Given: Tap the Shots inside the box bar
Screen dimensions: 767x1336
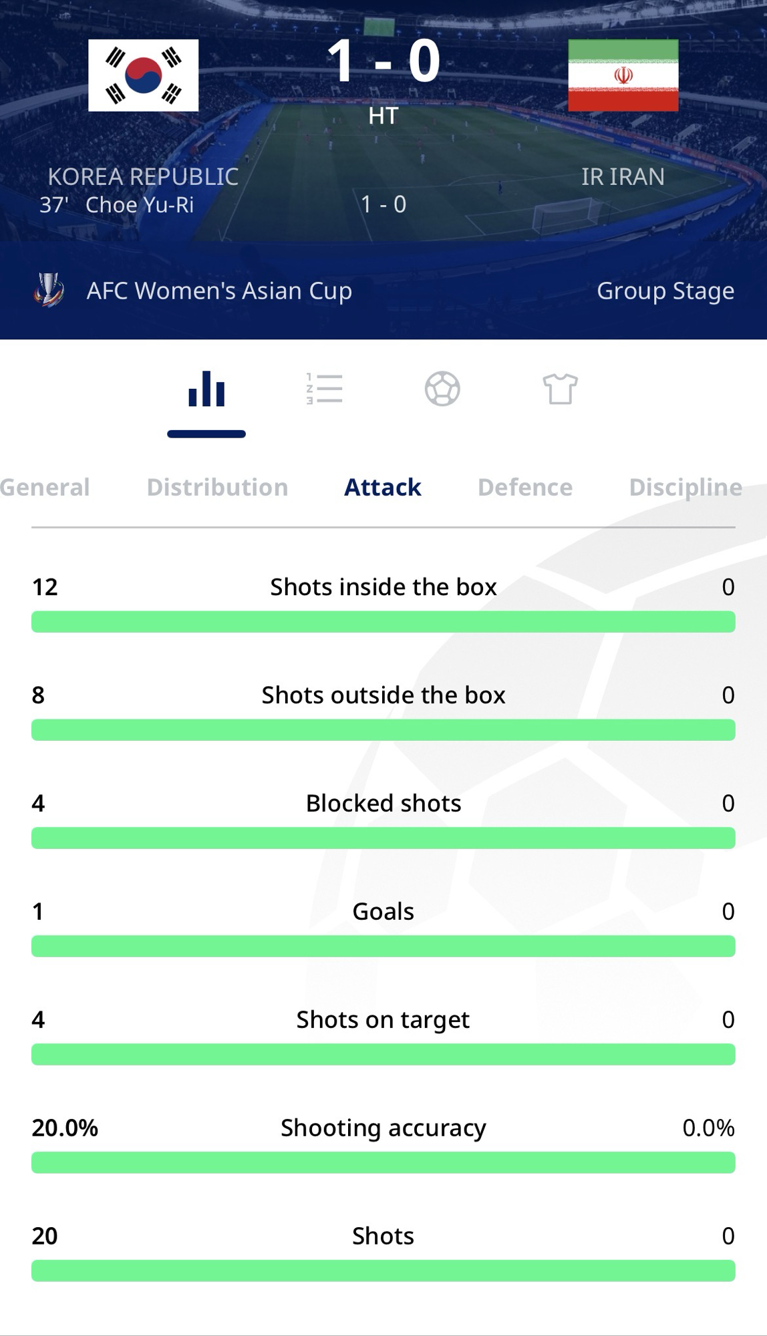Looking at the screenshot, I should 383,621.
